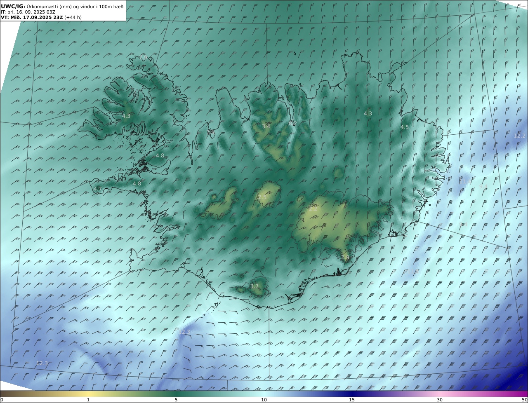This screenshot has height=403, width=528.
Task: Click the 3.7 value on the southern glacier
Action: 255,286
